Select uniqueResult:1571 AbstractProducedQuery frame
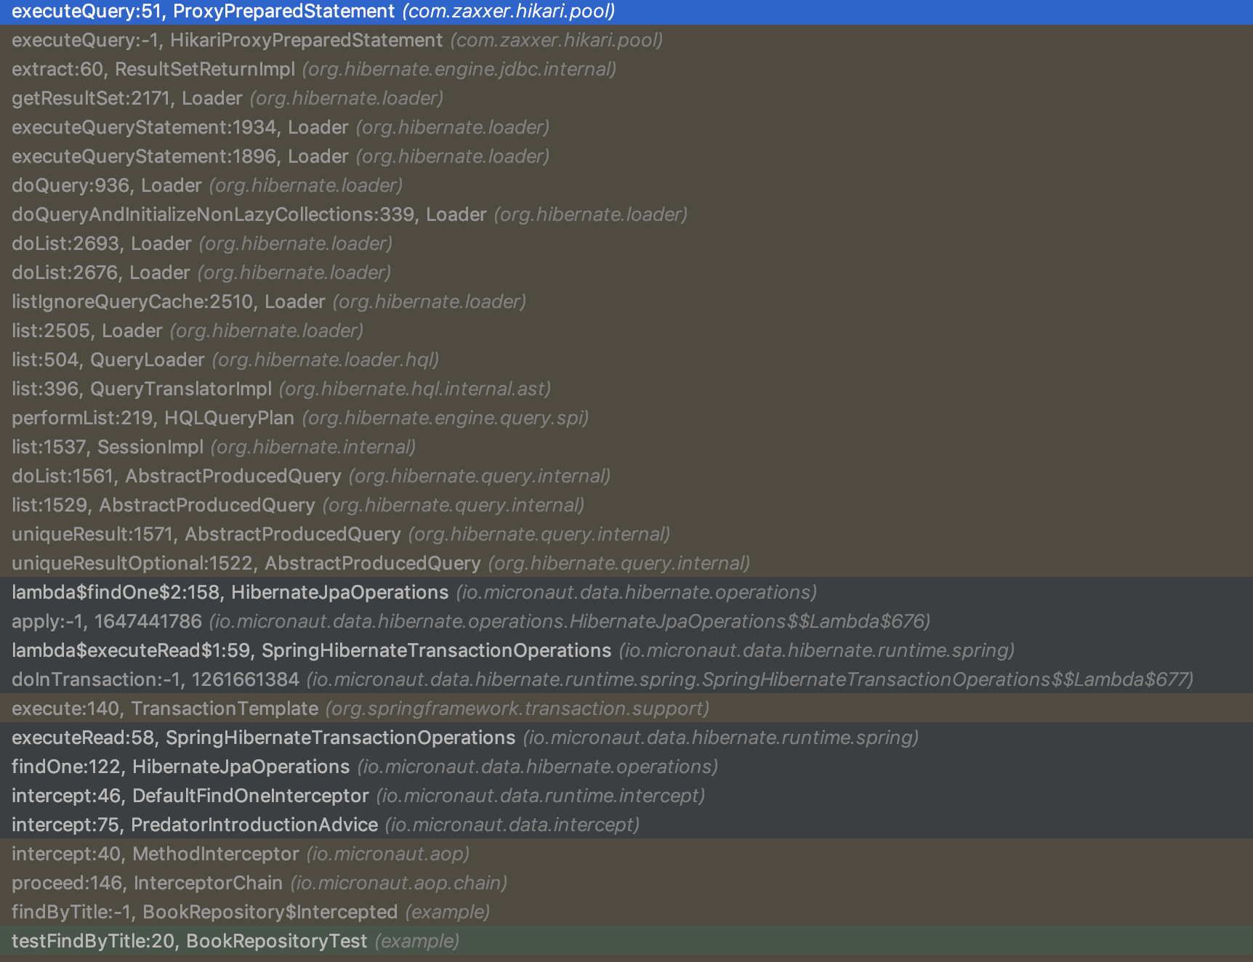Image resolution: width=1253 pixels, height=962 pixels. click(x=626, y=534)
